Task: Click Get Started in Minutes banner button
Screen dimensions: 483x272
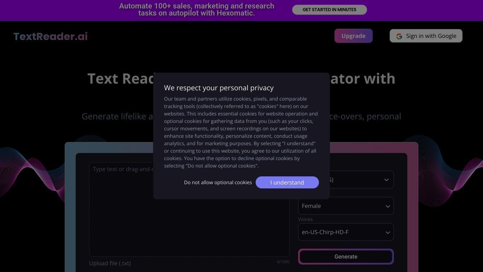Action: click(330, 10)
